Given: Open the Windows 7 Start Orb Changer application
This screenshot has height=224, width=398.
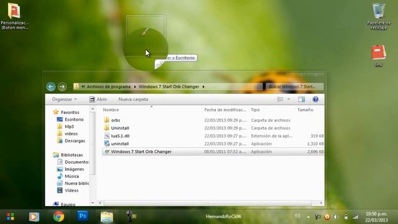Looking at the screenshot, I should point(213,152).
